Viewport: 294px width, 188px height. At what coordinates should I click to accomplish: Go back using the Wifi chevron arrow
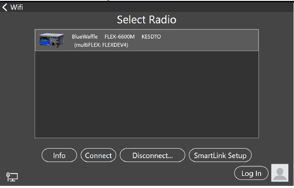(5, 7)
